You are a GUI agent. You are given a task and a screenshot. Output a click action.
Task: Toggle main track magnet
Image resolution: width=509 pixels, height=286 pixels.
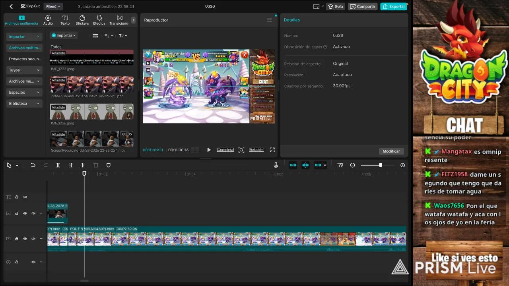click(x=293, y=165)
